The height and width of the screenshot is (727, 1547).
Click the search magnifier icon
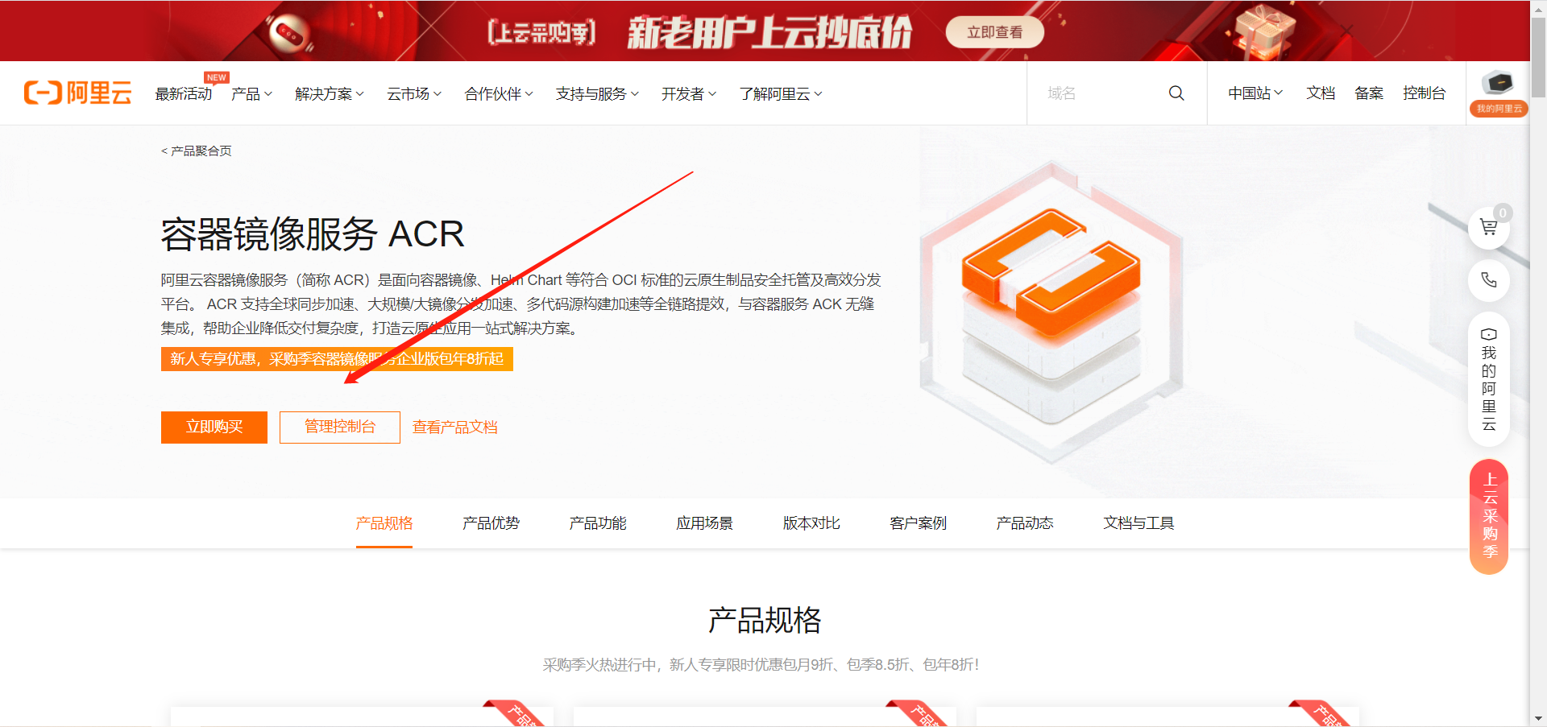[1176, 93]
